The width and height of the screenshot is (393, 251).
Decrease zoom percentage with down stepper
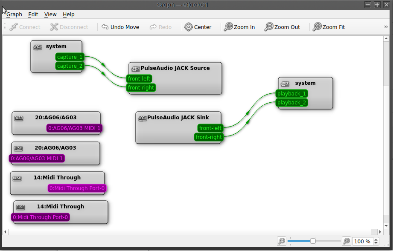pyautogui.click(x=376, y=243)
